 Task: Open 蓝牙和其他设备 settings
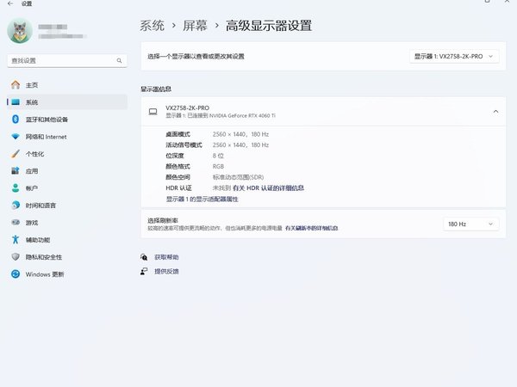(67, 120)
